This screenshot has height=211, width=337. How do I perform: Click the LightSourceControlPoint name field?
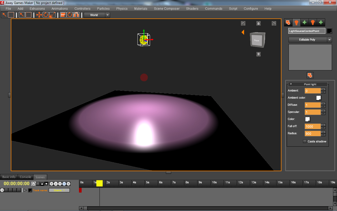[x=307, y=31]
